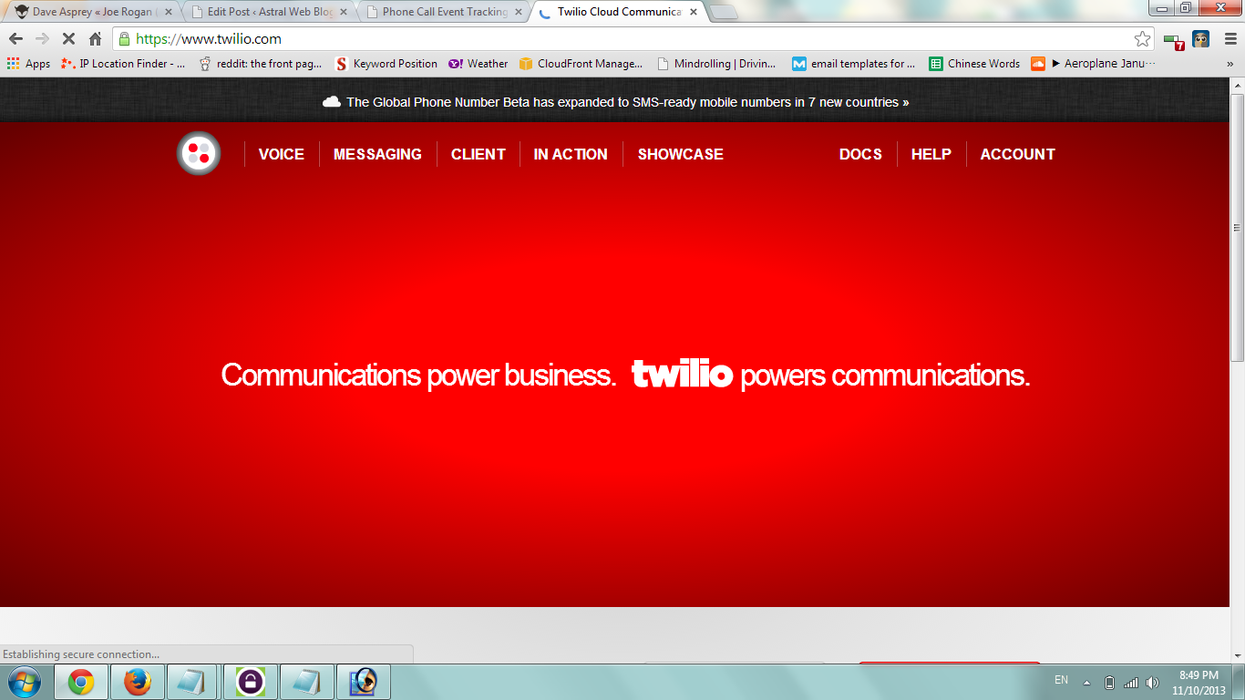Viewport: 1245px width, 700px height.
Task: Close the Phone Call Event Tracking tab
Action: [x=518, y=12]
